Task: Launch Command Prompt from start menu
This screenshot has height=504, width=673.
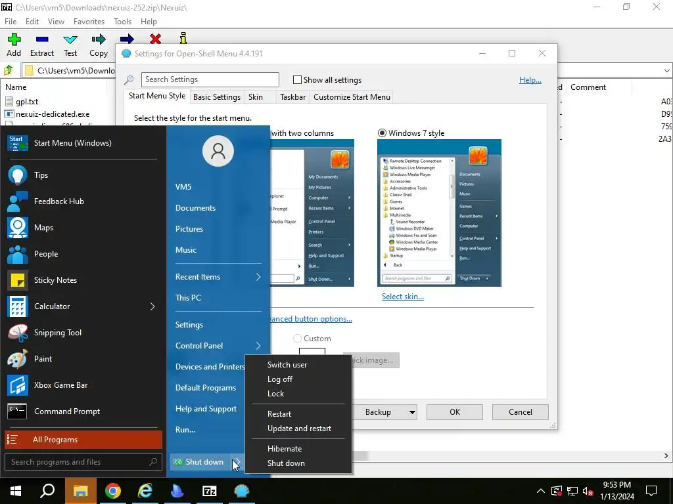Action: (x=83, y=411)
